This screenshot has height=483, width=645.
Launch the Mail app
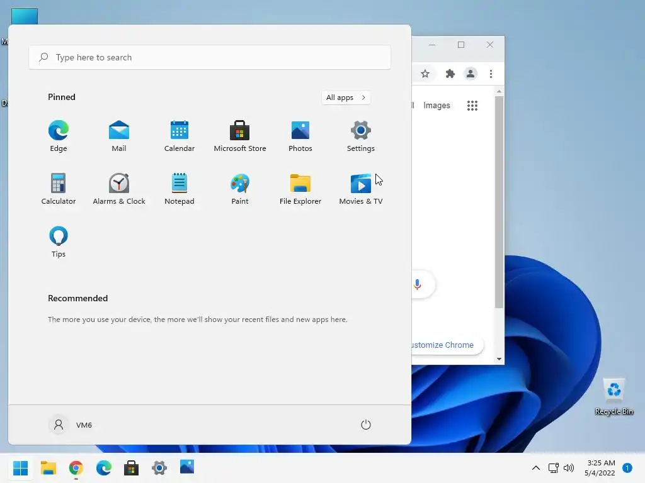pyautogui.click(x=119, y=136)
